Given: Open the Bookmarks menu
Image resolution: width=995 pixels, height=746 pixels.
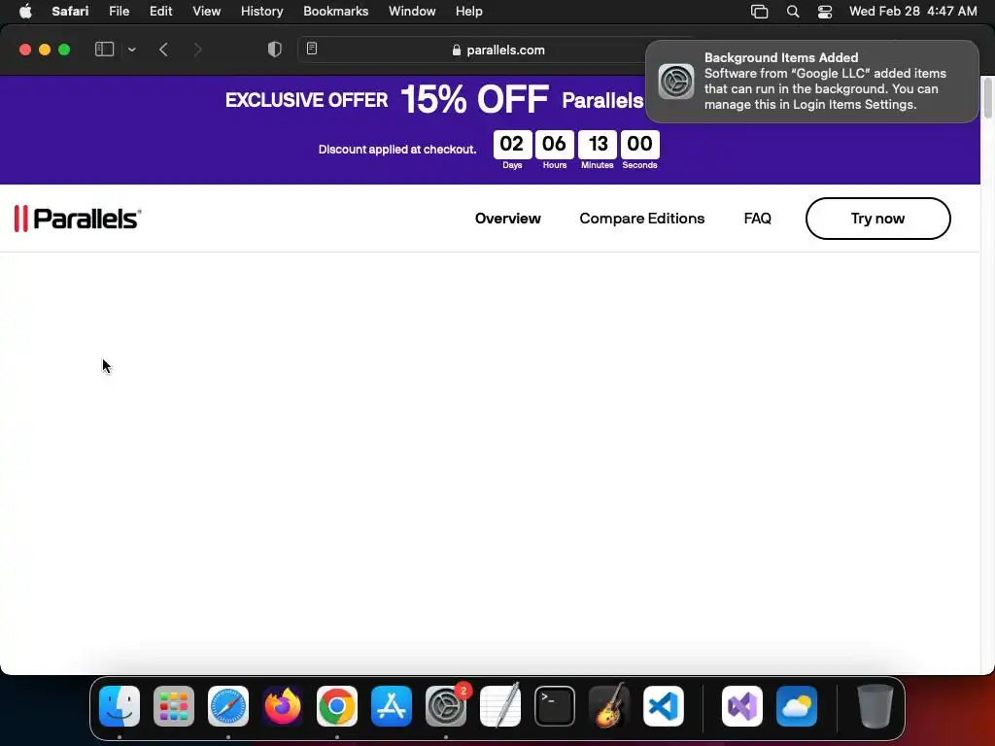Looking at the screenshot, I should [x=335, y=11].
